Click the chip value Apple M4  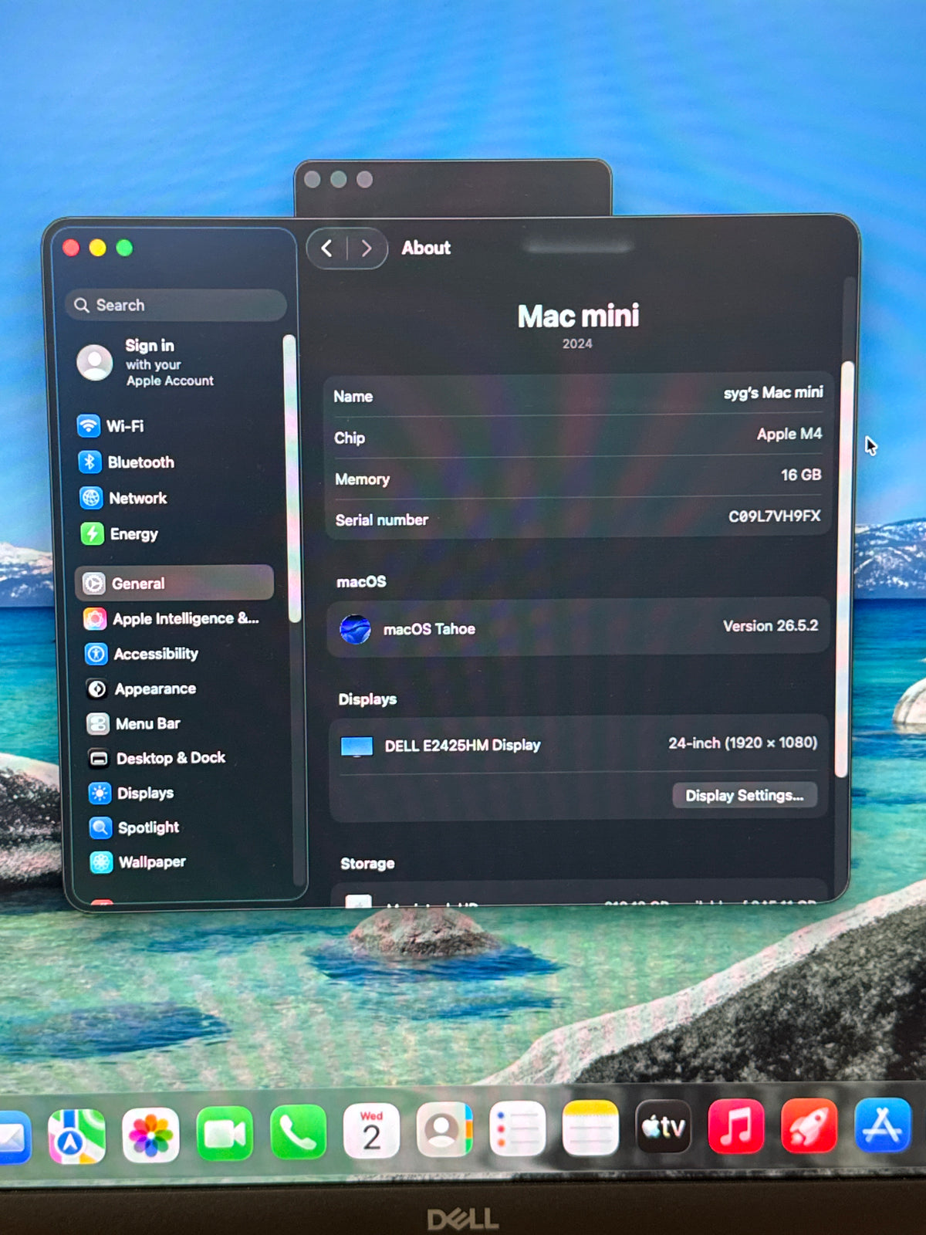[x=789, y=434]
